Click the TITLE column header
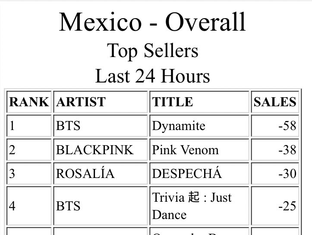312x235 pixels. 199,102
